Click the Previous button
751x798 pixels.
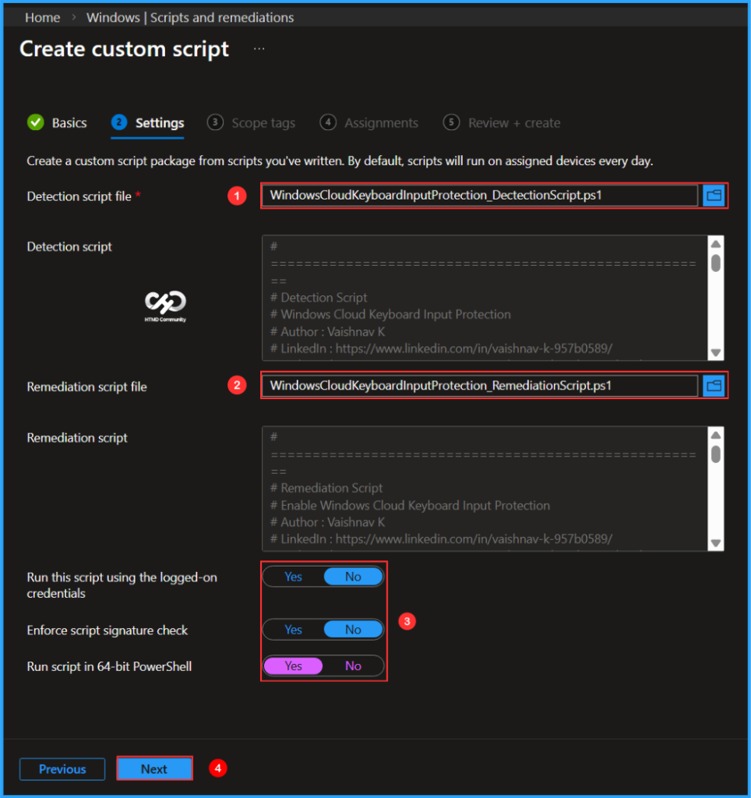(62, 769)
